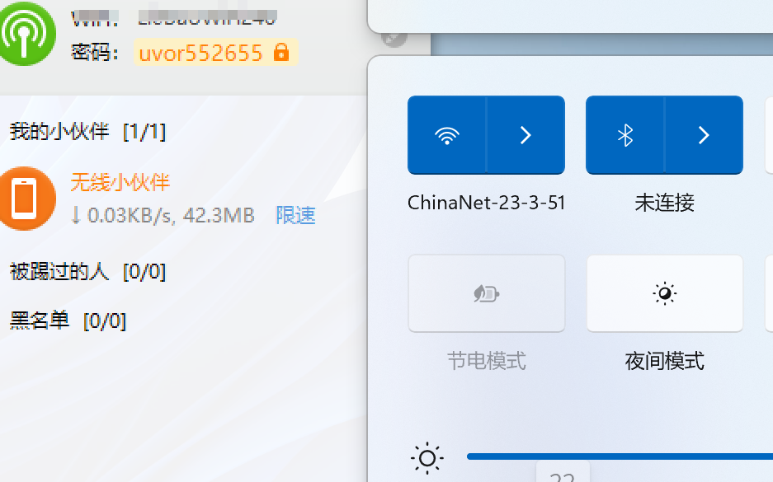Image resolution: width=773 pixels, height=482 pixels.
Task: Toggle Wi-Fi off in quick settings
Action: (x=446, y=135)
